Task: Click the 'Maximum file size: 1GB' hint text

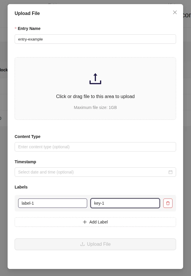Action: [95, 107]
